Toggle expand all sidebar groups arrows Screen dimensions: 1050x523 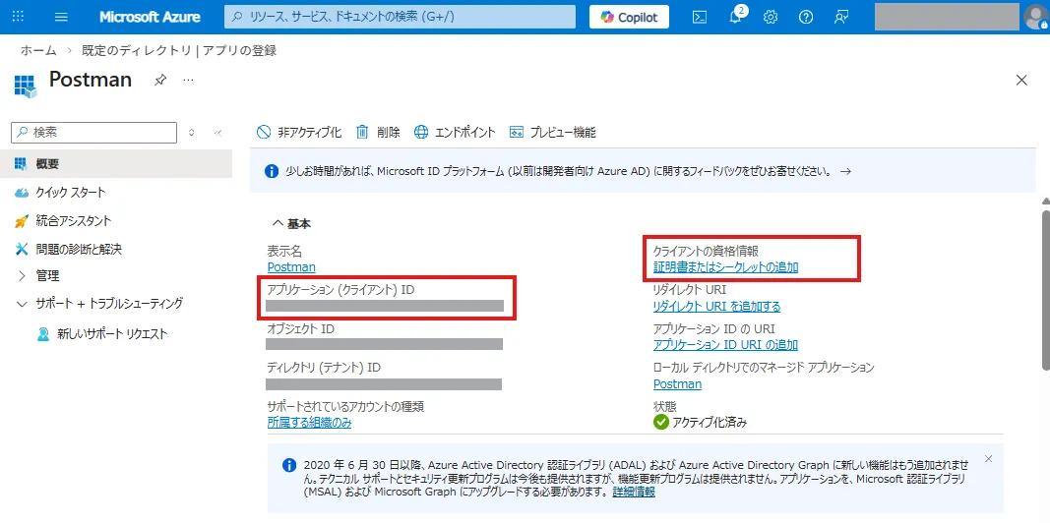[x=192, y=133]
